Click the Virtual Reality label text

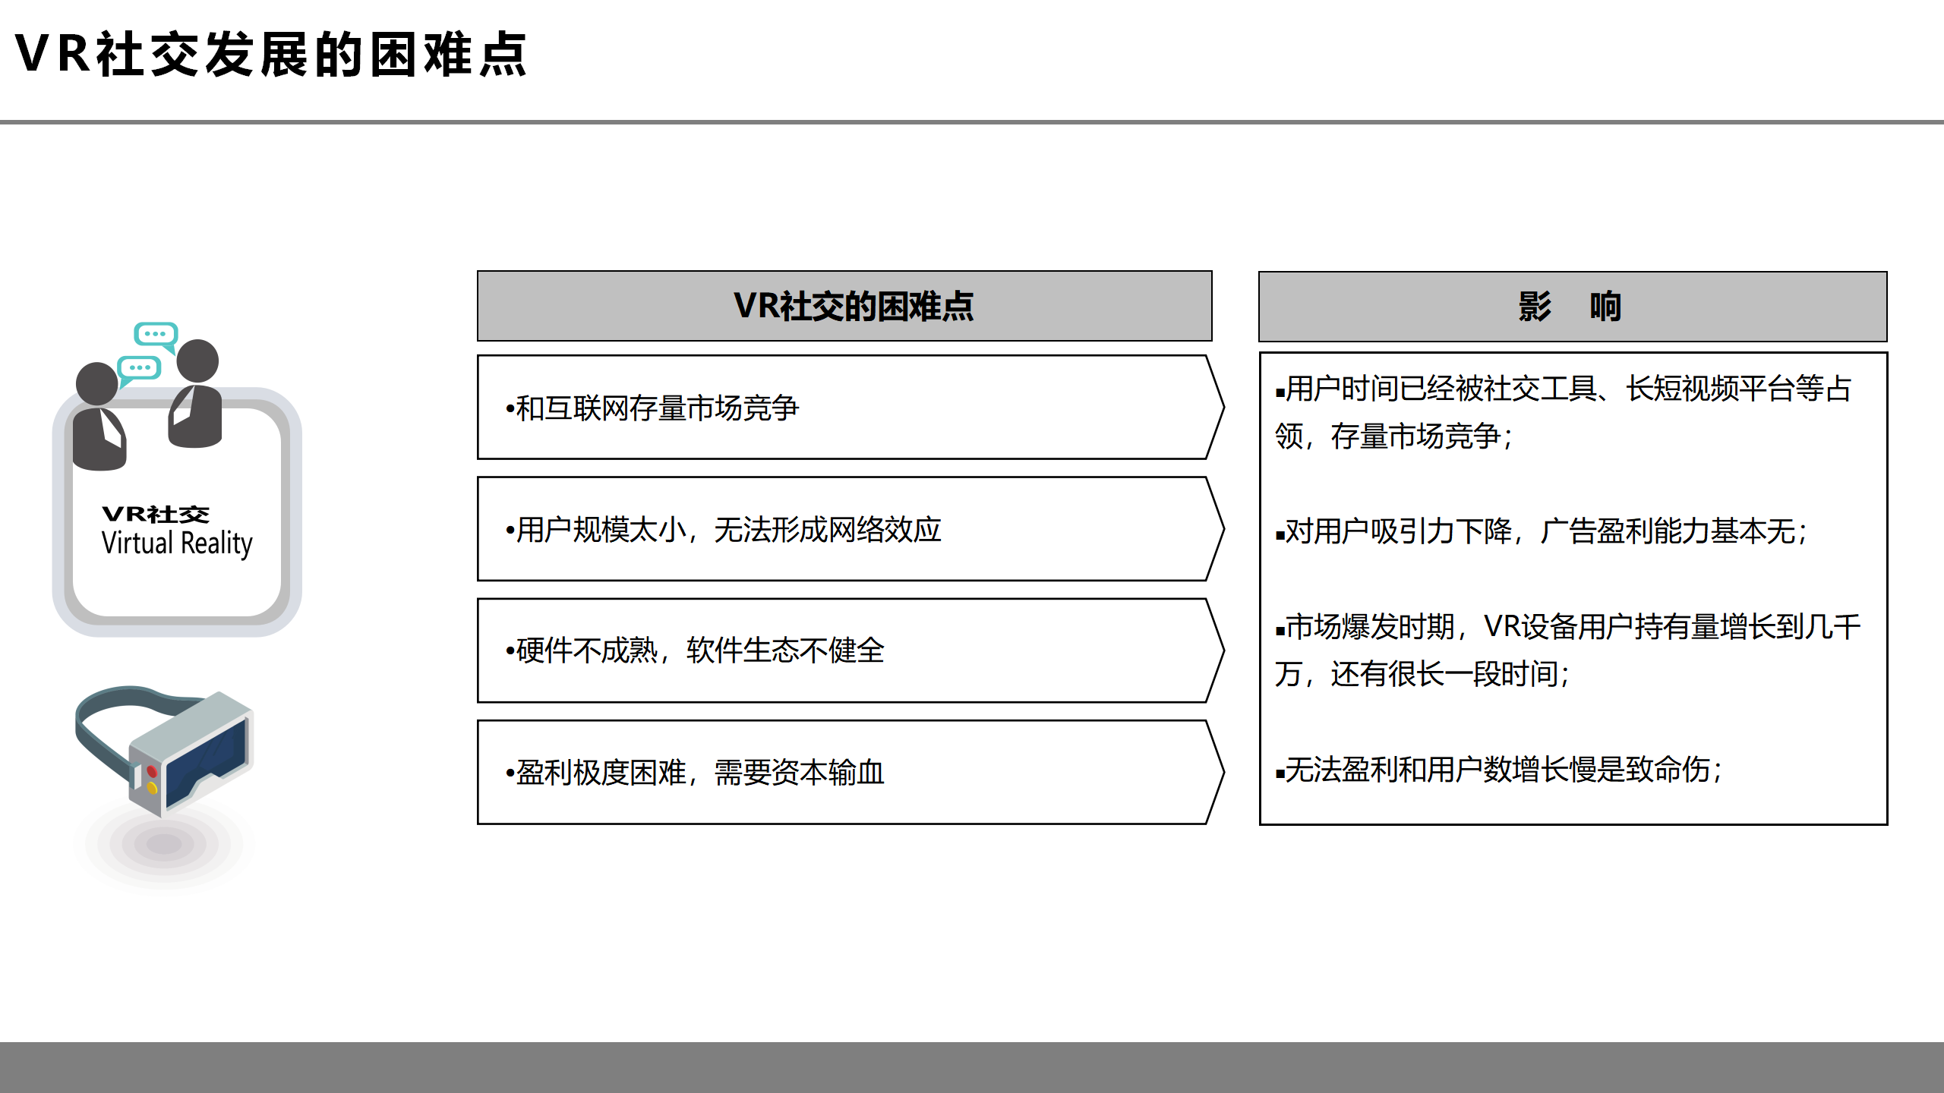pyautogui.click(x=177, y=543)
